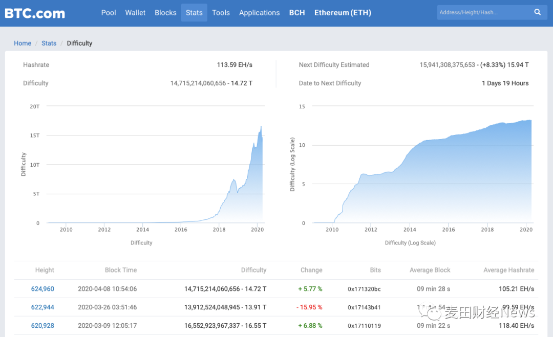Open the Tools navigation menu
This screenshot has height=337, width=553.
[x=221, y=13]
